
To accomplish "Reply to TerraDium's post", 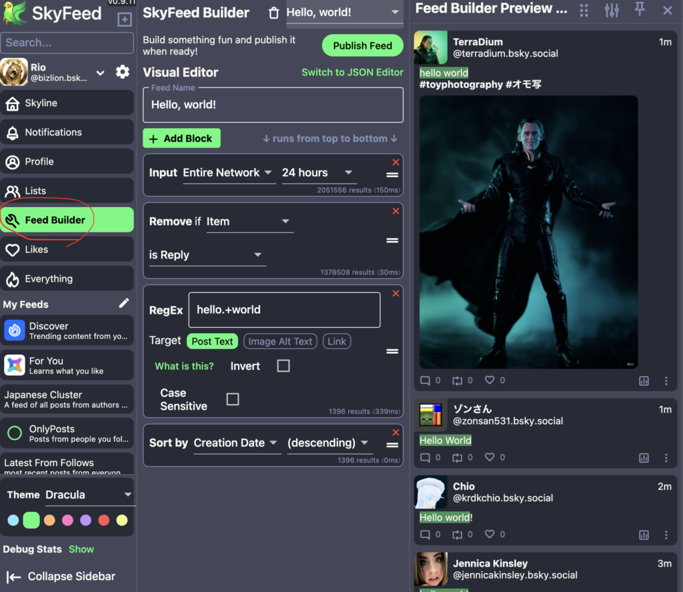I will (425, 380).
